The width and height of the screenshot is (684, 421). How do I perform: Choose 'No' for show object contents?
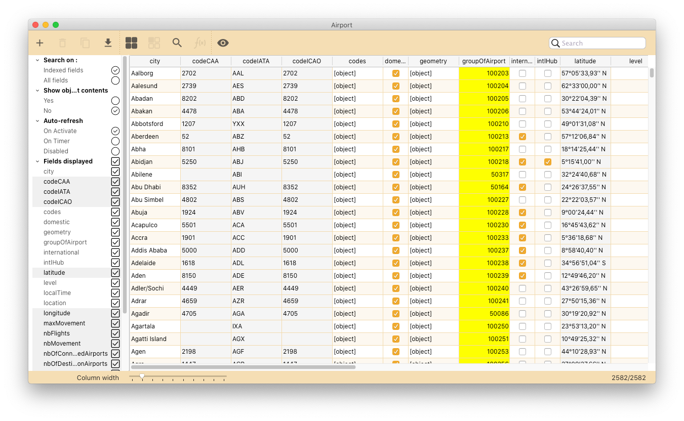click(115, 111)
